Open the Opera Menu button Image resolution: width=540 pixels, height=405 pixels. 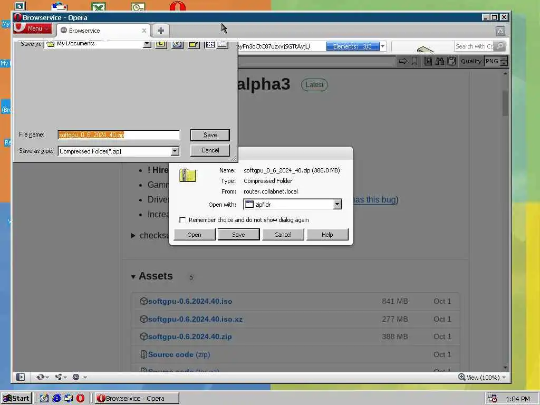pos(33,28)
